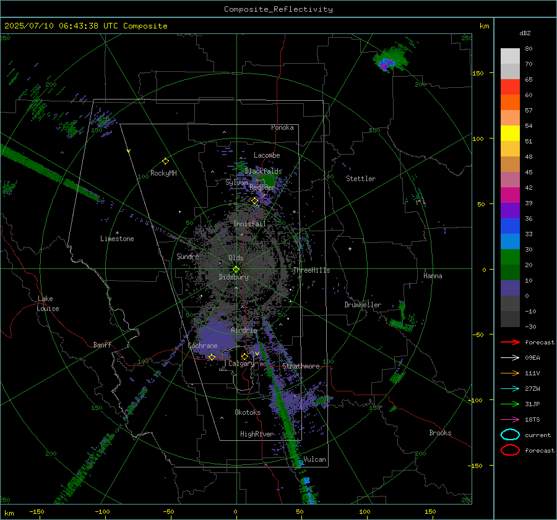The width and height of the screenshot is (557, 520).
Task: Click the Didsbury label
Action: (x=233, y=277)
